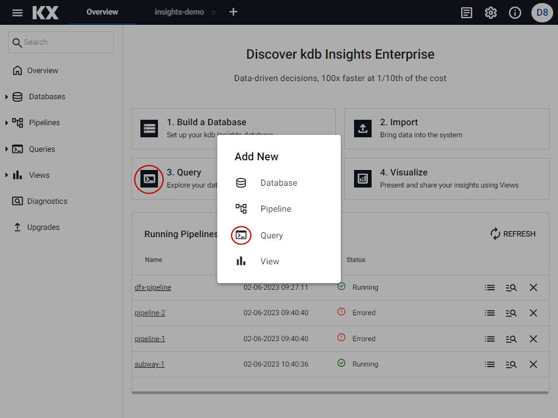Teardown dfx-pipeline with the X icon
Viewport: 558px width, 418px height.
(x=533, y=287)
